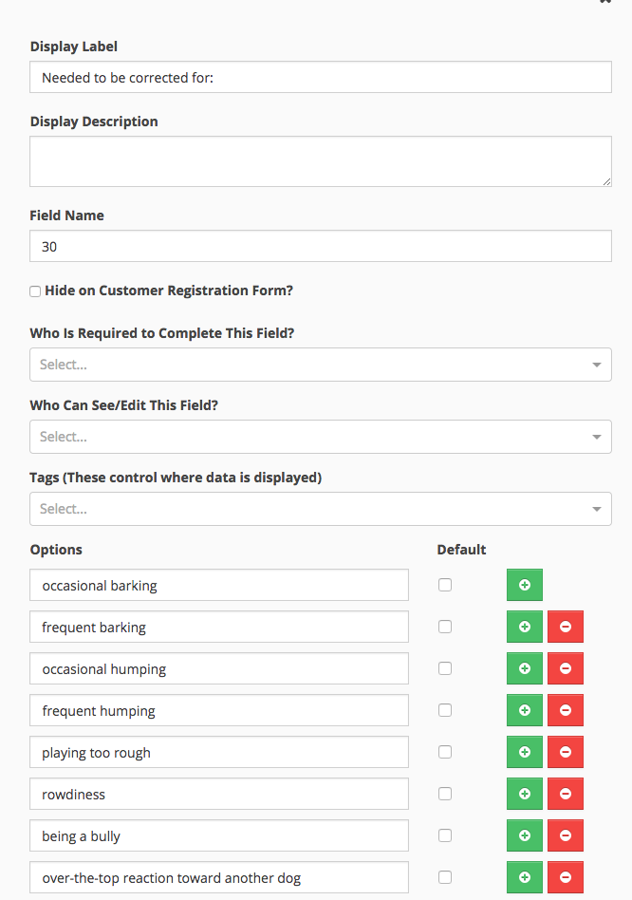The image size is (632, 900).
Task: Open 'Who Can See/Edit This Field?' dropdown
Action: [321, 437]
